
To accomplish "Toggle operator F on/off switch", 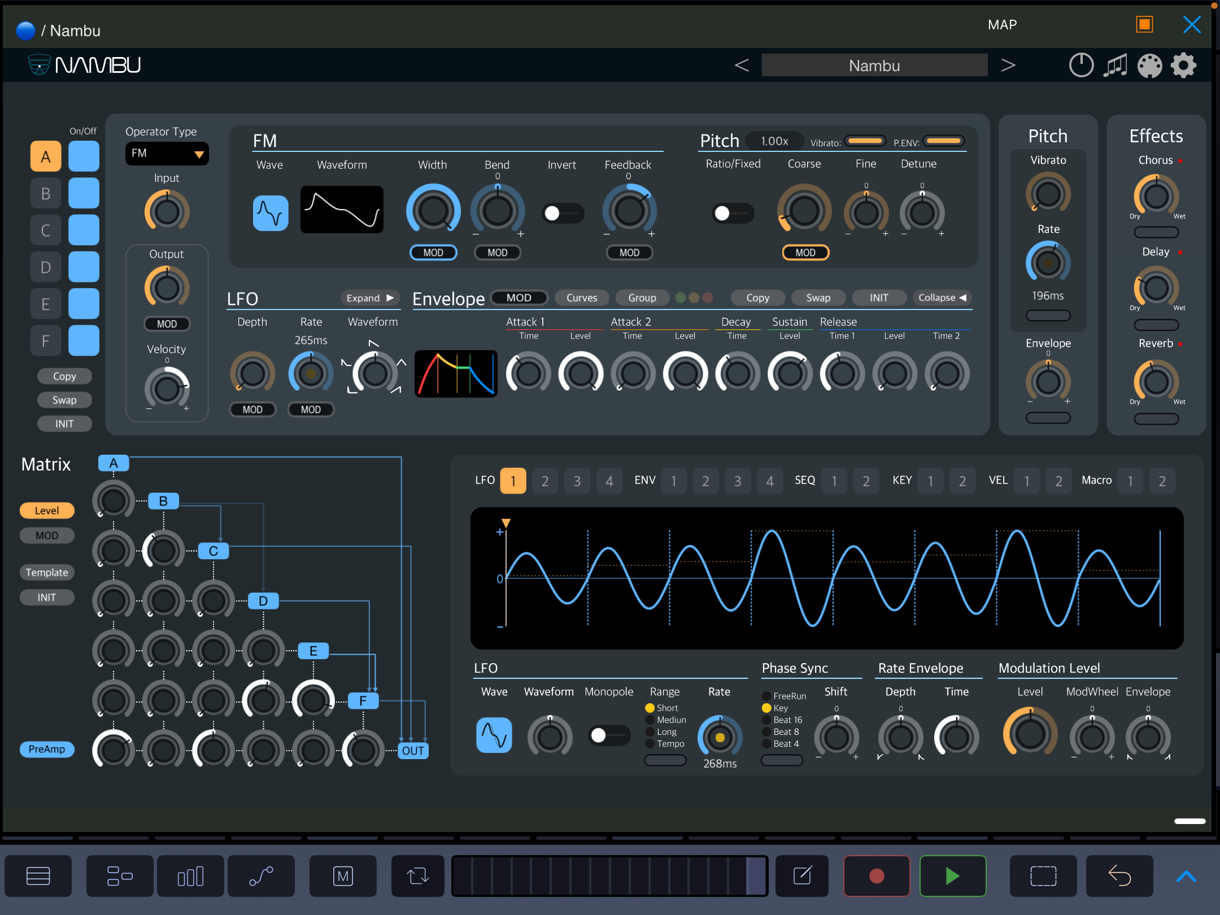I will (84, 341).
